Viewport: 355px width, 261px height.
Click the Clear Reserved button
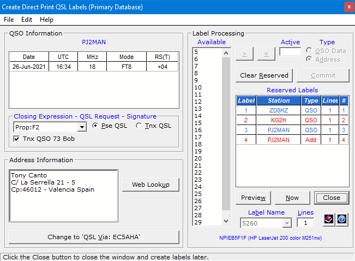click(x=264, y=75)
